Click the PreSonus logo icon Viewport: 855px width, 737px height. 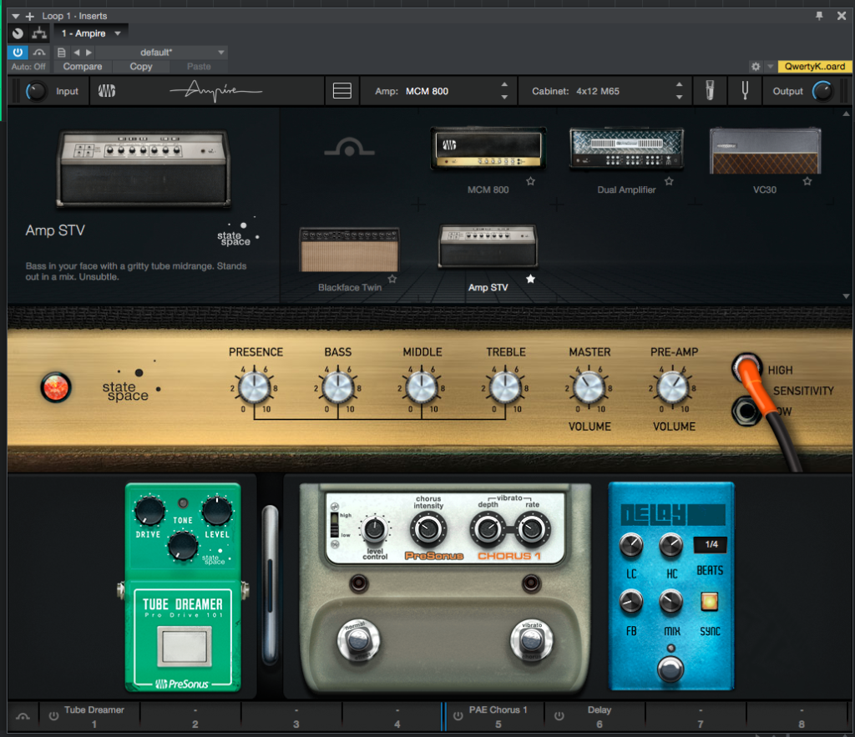(107, 91)
